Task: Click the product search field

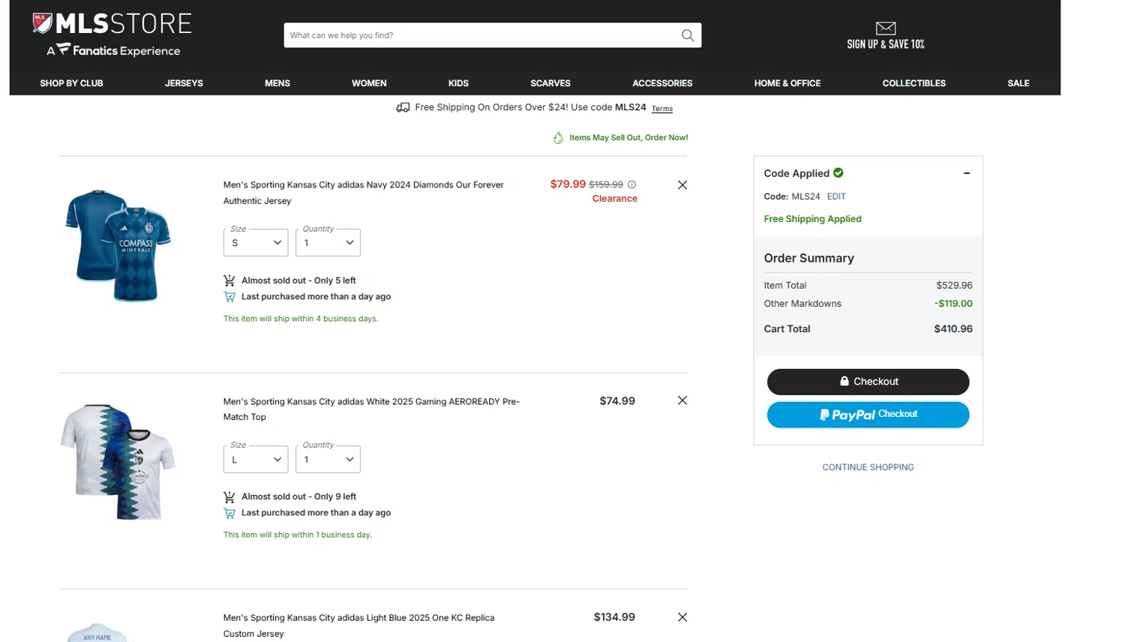Action: (x=480, y=35)
